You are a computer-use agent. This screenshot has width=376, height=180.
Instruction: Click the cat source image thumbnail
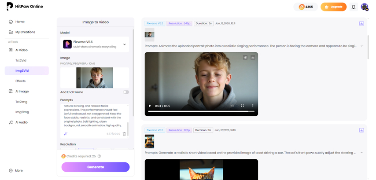(149, 141)
